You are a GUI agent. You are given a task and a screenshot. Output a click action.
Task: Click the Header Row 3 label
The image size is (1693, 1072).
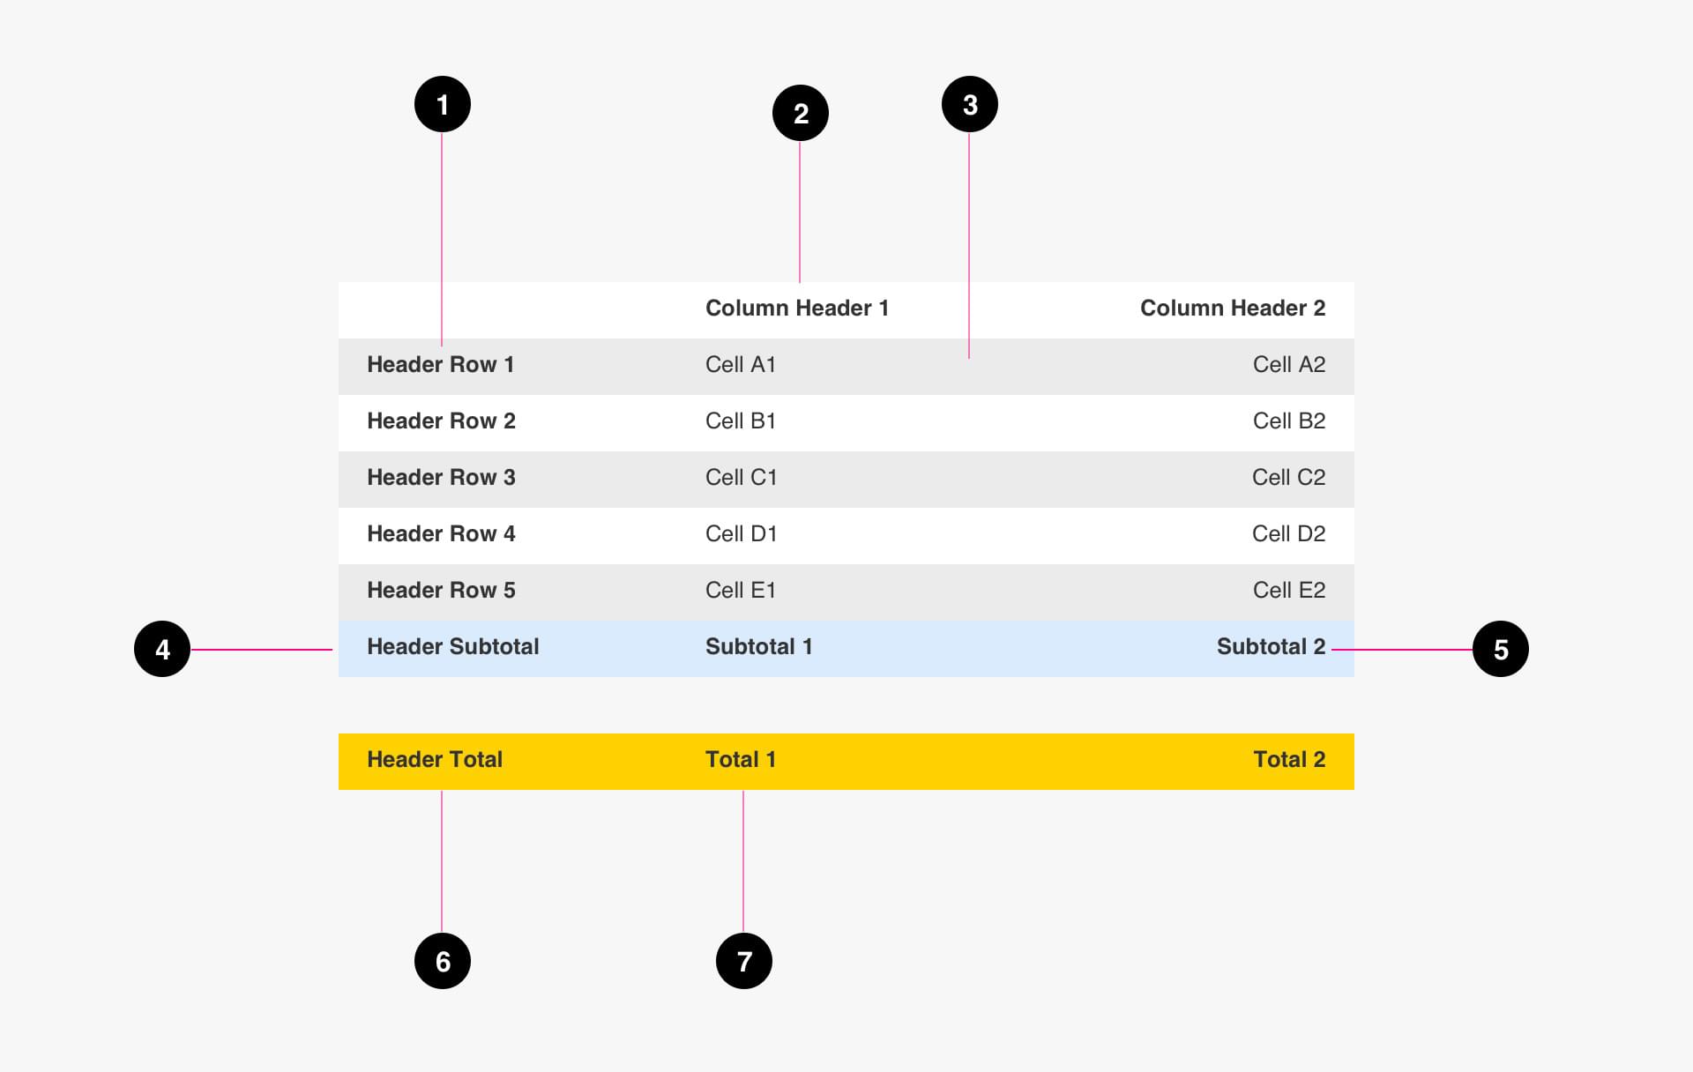[x=441, y=477]
